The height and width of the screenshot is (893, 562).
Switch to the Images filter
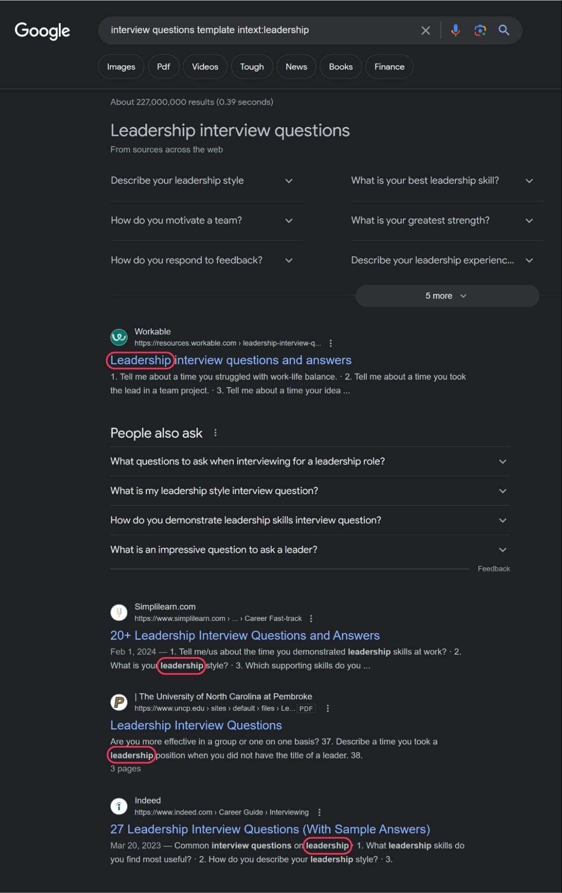click(121, 66)
